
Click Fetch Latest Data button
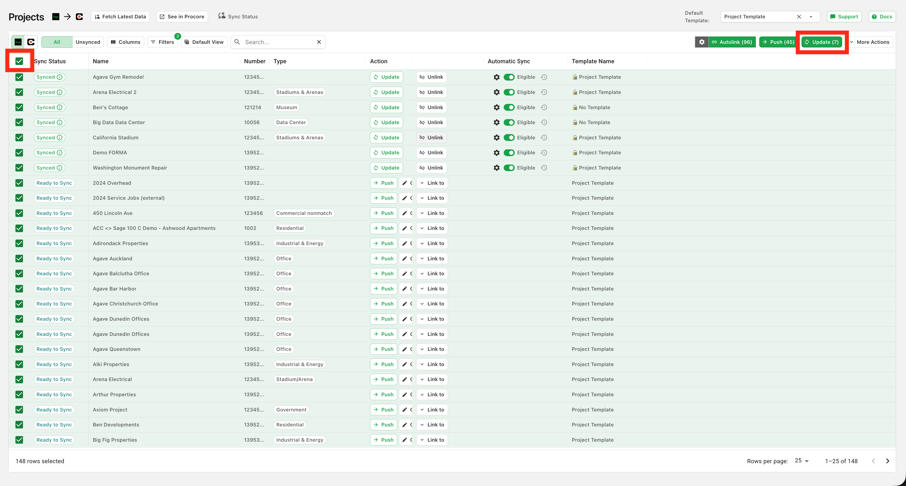120,17
